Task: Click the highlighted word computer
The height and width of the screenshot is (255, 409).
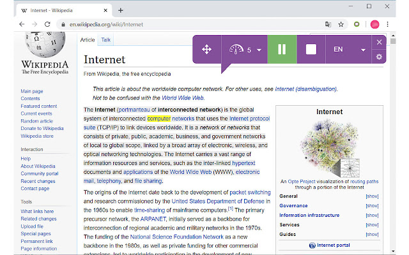Action: click(x=159, y=119)
